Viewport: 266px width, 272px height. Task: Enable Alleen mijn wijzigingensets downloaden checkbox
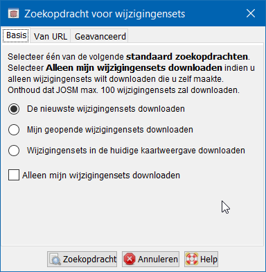14,175
